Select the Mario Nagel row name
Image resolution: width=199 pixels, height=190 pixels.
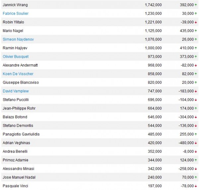[x=13, y=31]
